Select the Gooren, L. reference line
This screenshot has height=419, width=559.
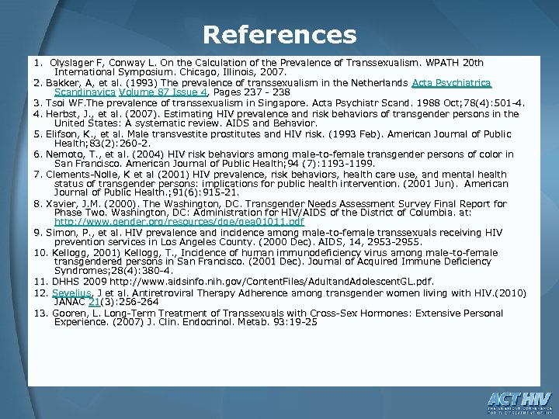[x=269, y=318]
